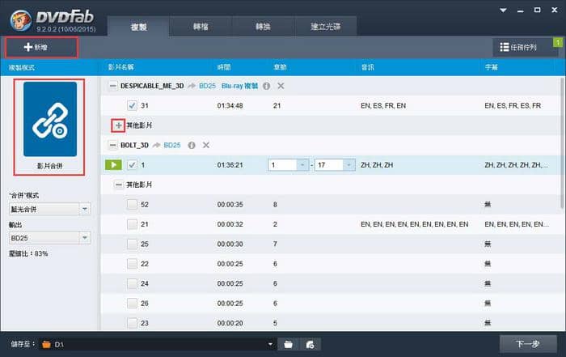Click the 音訊 column header
The height and width of the screenshot is (357, 566).
point(367,67)
